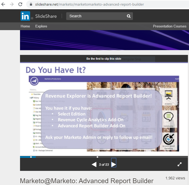
Task: Go to the next slide arrow
Action: [x=113, y=164]
